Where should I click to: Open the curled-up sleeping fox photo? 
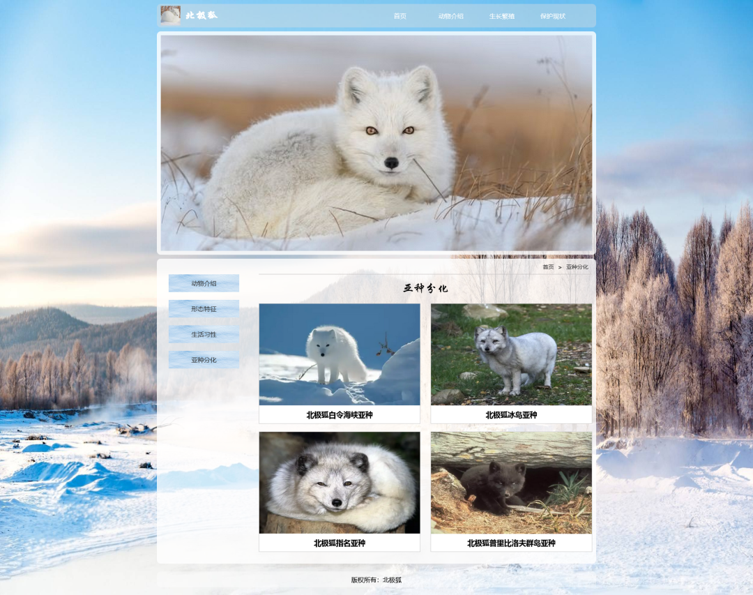tap(340, 483)
